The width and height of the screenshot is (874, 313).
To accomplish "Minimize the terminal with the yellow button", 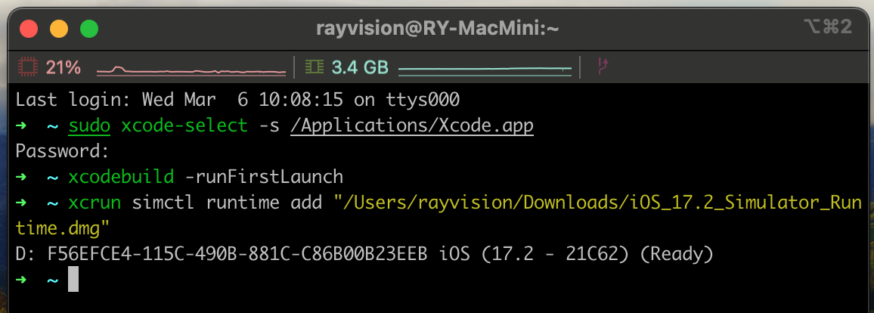I will pyautogui.click(x=59, y=29).
